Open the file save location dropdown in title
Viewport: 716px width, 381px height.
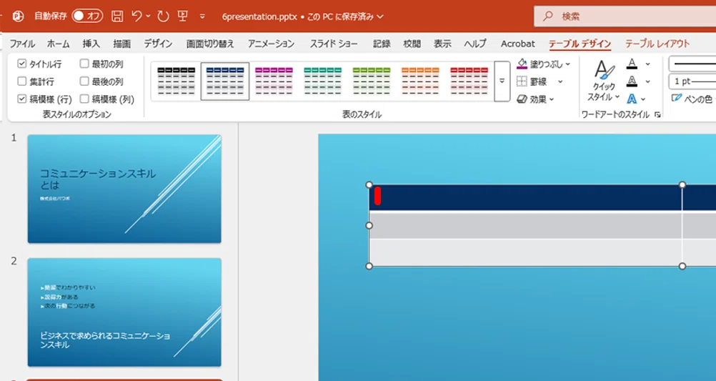(x=380, y=17)
